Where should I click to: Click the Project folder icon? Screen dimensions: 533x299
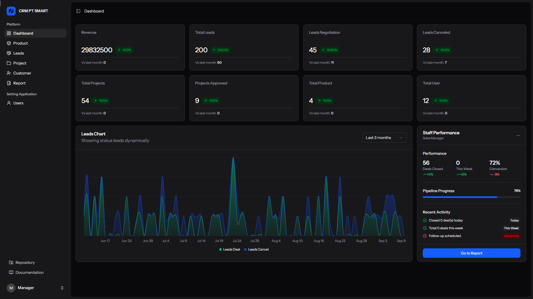point(9,63)
